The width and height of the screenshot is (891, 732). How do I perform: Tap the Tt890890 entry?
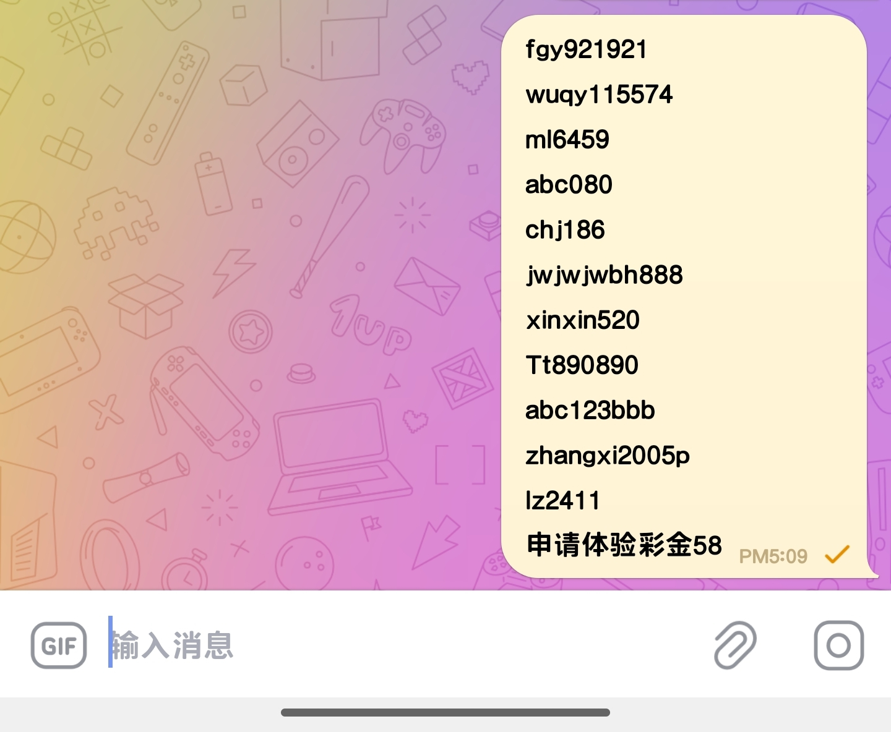pyautogui.click(x=582, y=365)
